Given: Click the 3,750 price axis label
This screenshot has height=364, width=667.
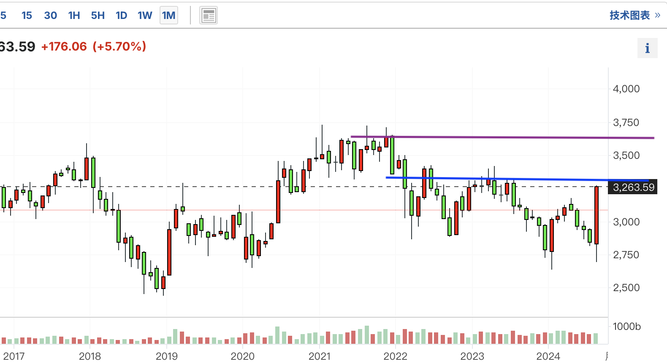Looking at the screenshot, I should (x=626, y=123).
